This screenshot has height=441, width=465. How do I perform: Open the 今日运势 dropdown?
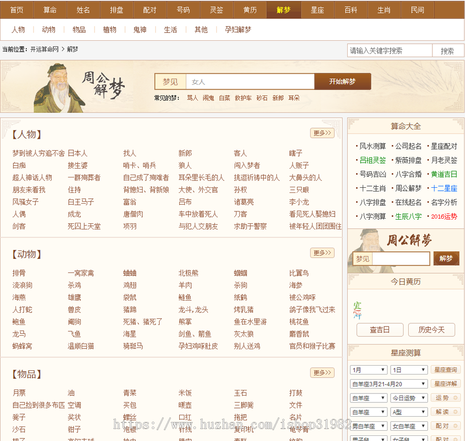click(x=409, y=398)
